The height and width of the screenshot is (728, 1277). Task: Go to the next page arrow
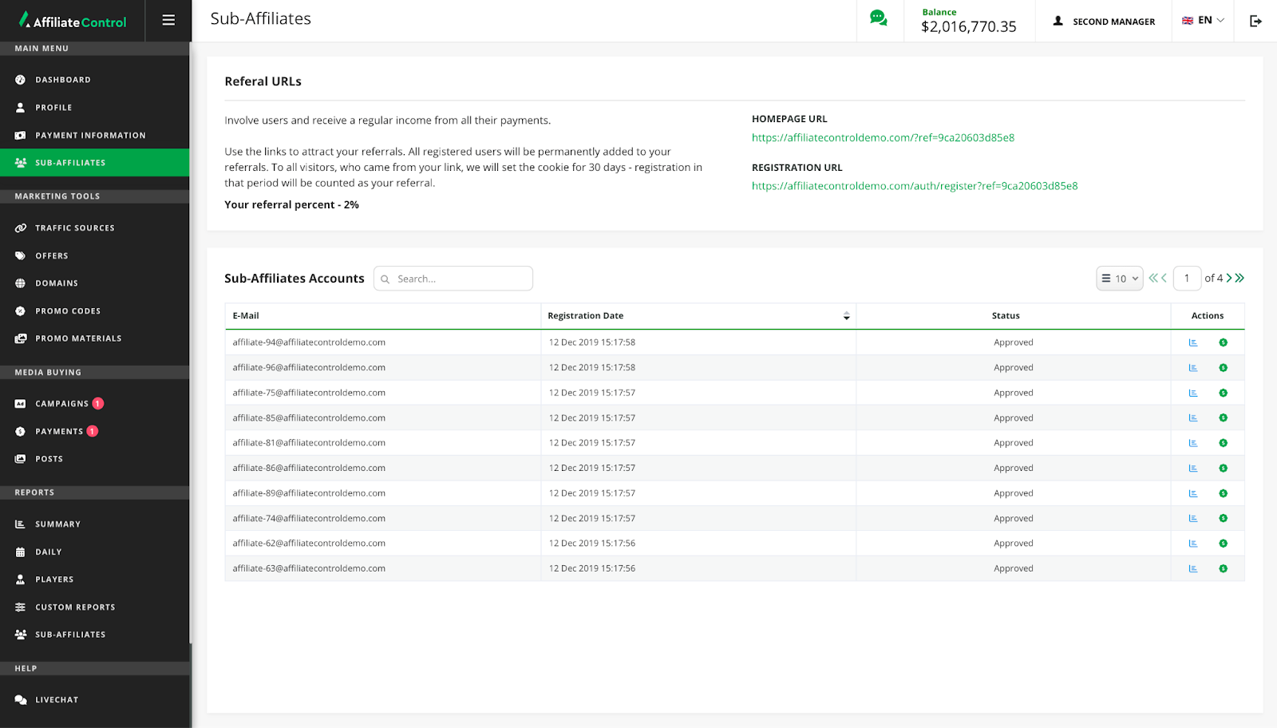tap(1229, 279)
